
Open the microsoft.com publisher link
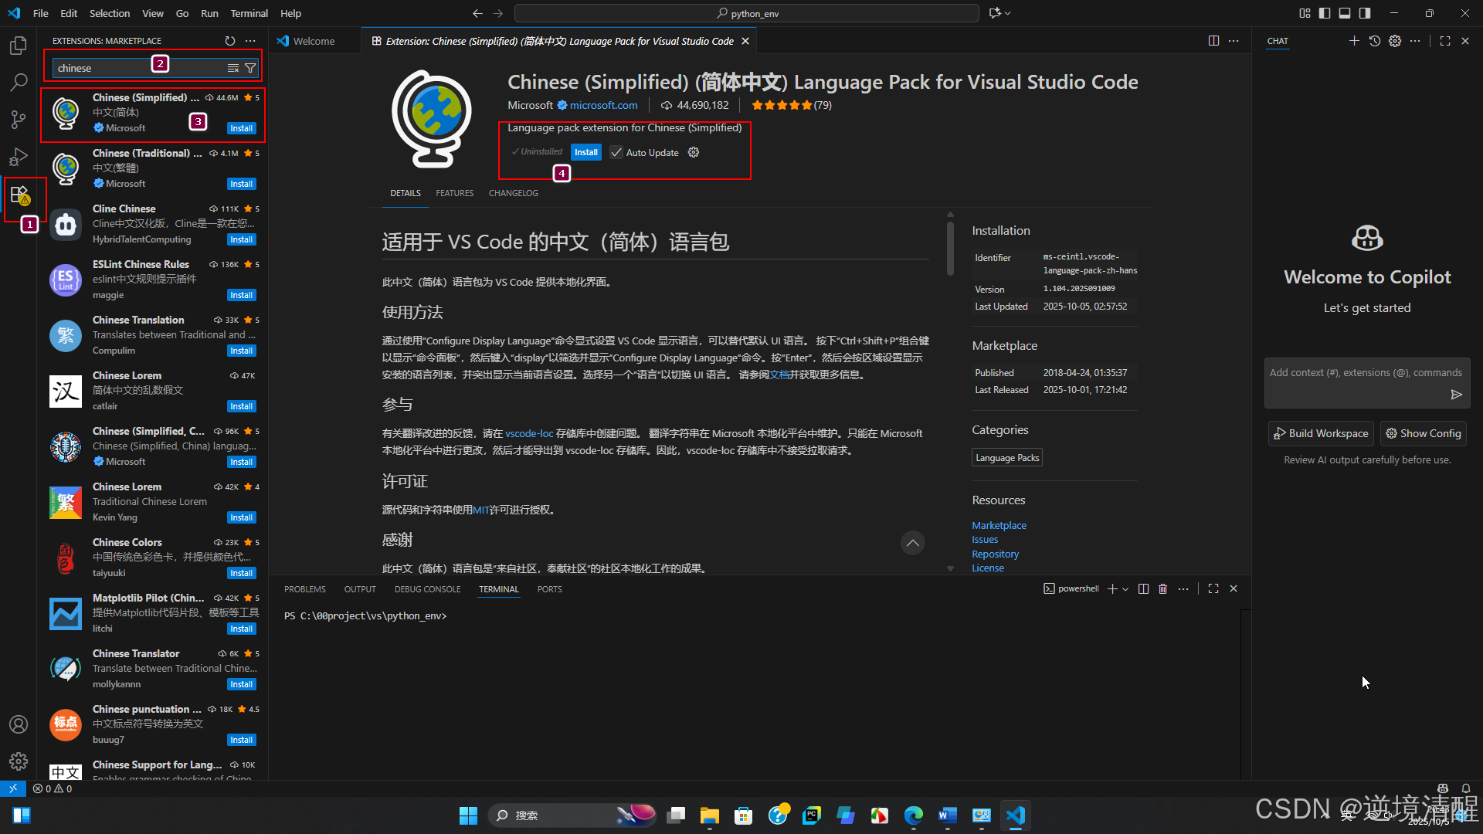[x=603, y=105]
